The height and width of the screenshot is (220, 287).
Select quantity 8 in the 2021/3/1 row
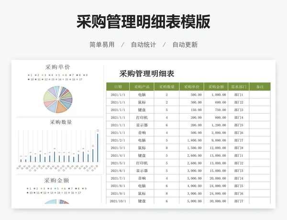tap(167, 148)
